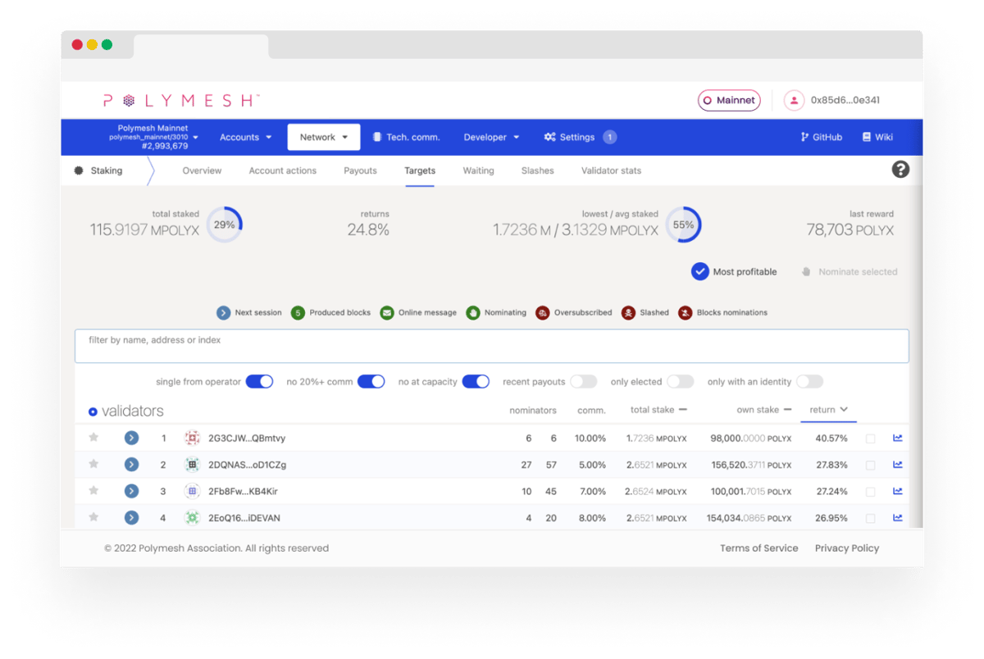The image size is (984, 659).
Task: Check select box for 2Fb8Fw...KB4Kir
Action: [x=870, y=492]
